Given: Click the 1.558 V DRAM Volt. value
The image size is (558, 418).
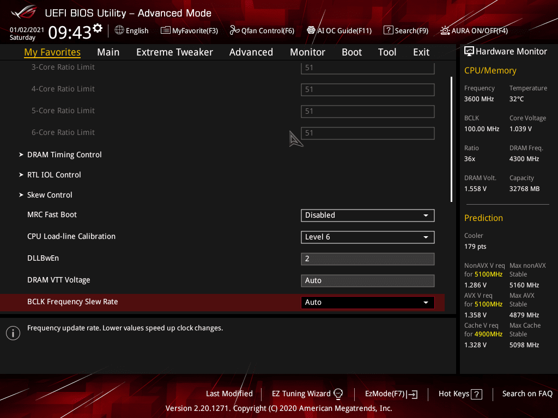Looking at the screenshot, I should [x=475, y=189].
